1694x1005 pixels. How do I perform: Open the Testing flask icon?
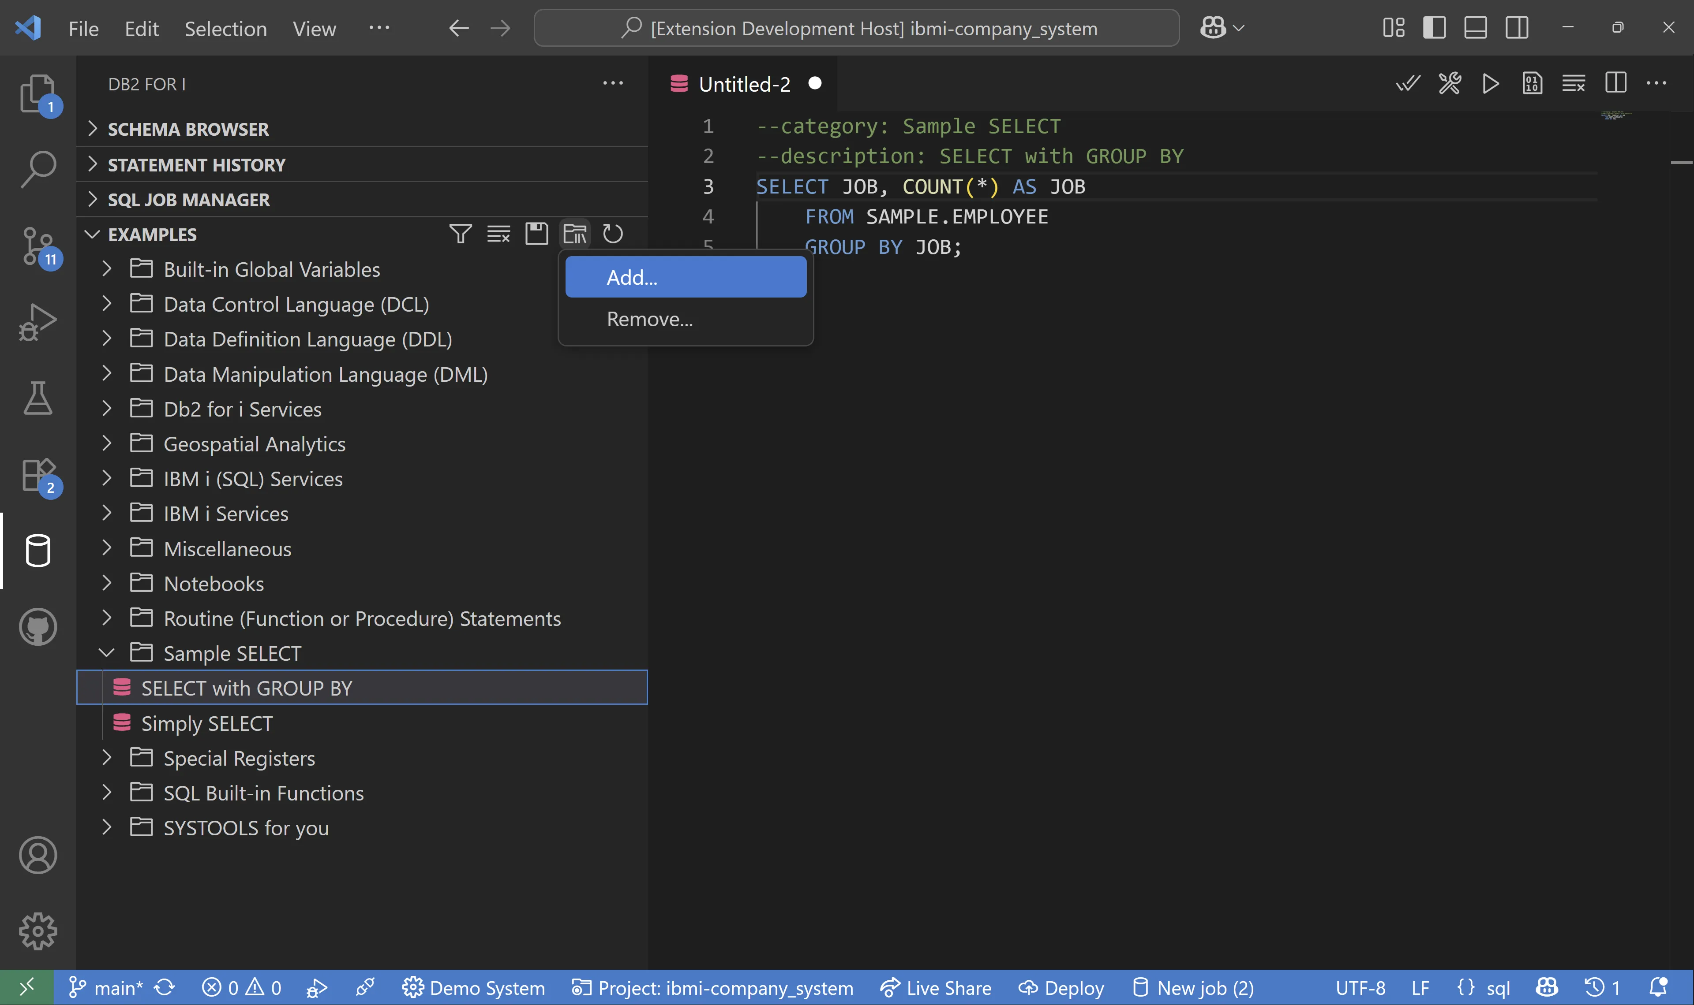pos(38,398)
